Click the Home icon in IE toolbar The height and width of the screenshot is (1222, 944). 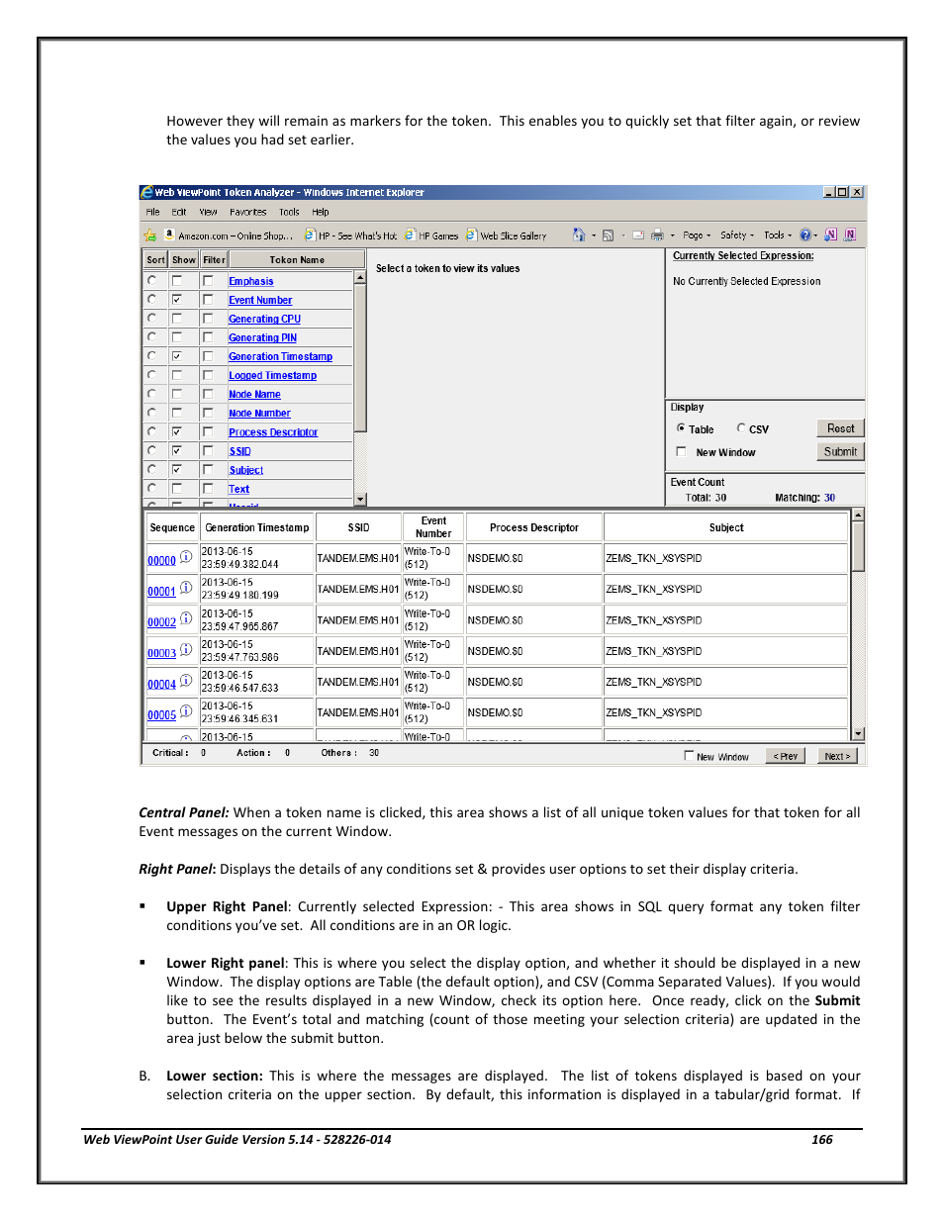click(579, 235)
